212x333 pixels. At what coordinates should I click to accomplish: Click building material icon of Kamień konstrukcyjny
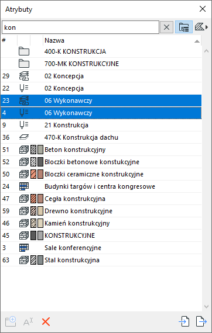click(24, 223)
